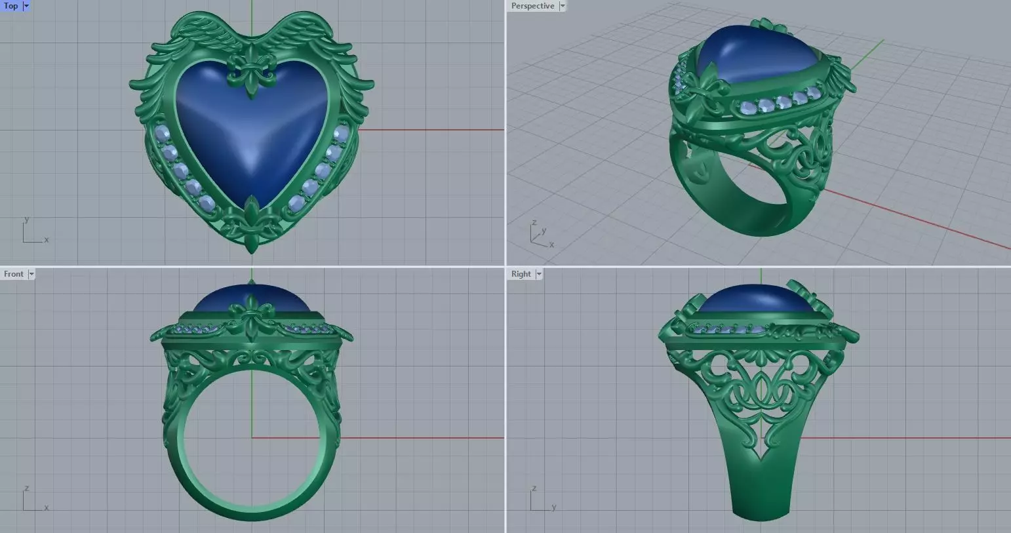The width and height of the screenshot is (1011, 533).
Task: Select the blue heart stone in Top view
Action: coord(252,134)
